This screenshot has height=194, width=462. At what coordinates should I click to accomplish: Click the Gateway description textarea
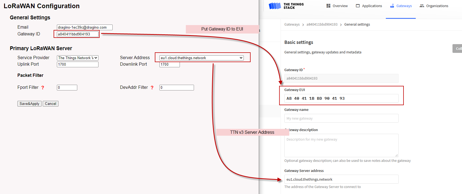pyautogui.click(x=341, y=145)
